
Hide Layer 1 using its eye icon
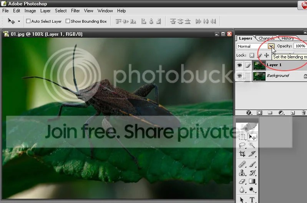tap(239, 65)
